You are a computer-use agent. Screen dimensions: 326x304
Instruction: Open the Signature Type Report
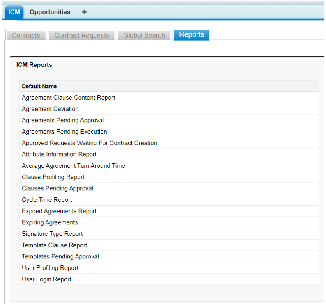(x=52, y=234)
